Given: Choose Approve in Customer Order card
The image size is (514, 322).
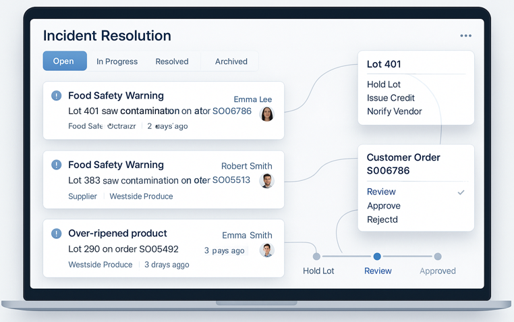Looking at the screenshot, I should point(384,206).
